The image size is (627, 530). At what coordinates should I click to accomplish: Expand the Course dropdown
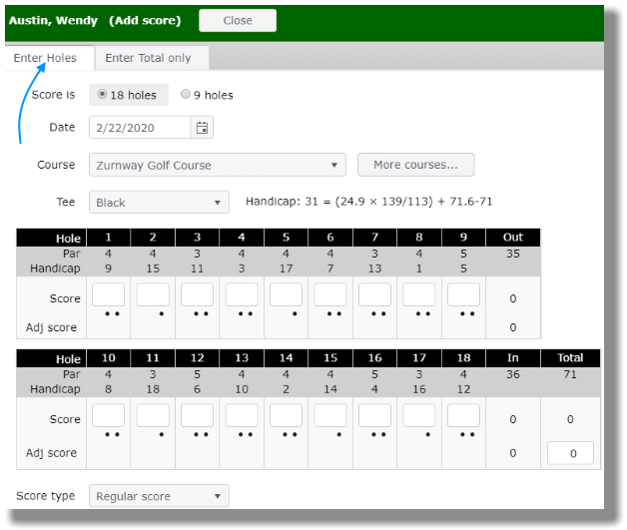(x=217, y=165)
